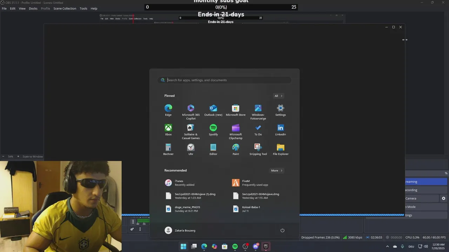This screenshot has height=252, width=449.
Task: Click OBS Virtual Camera button
Action: coord(422,198)
